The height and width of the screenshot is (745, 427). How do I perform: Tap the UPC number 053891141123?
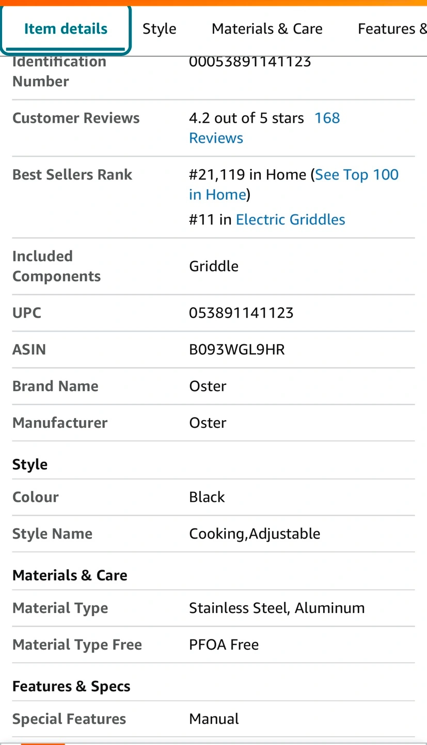point(241,312)
